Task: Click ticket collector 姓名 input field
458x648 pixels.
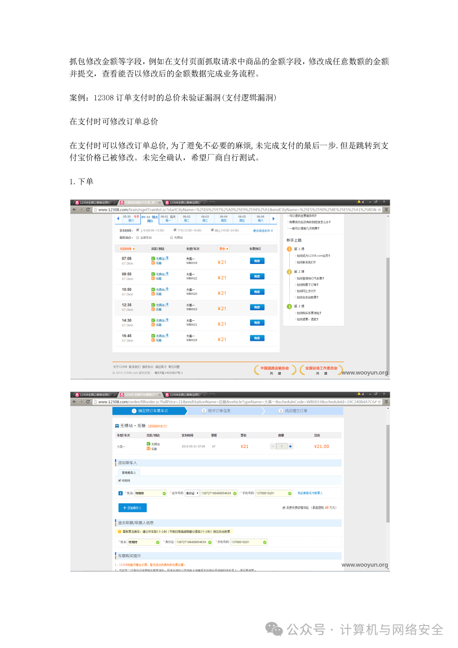Action: point(144,542)
